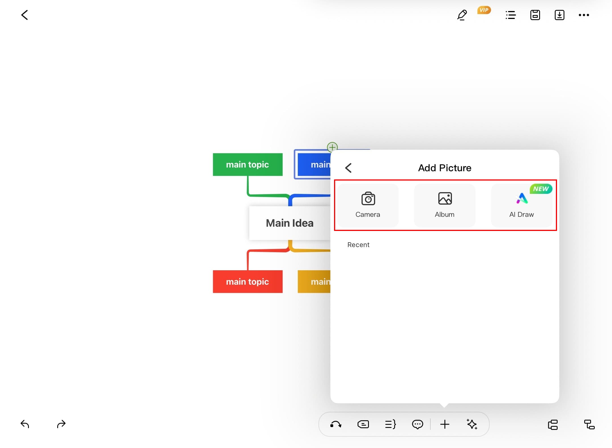Choose Camera in Add Picture
612x448 pixels.
[368, 205]
